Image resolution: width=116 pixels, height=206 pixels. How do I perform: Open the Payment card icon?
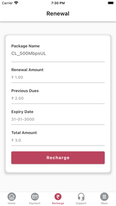tap(35, 197)
